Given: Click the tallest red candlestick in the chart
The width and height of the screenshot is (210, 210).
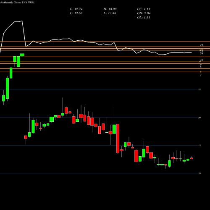Looking at the screenshot, I should (x=118, y=139).
